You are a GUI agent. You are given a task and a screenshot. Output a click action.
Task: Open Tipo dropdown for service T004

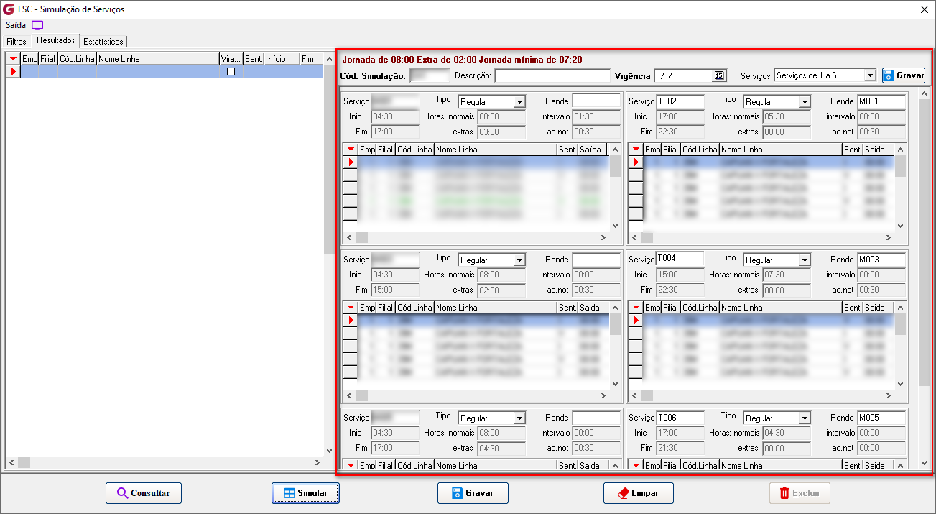tap(804, 260)
